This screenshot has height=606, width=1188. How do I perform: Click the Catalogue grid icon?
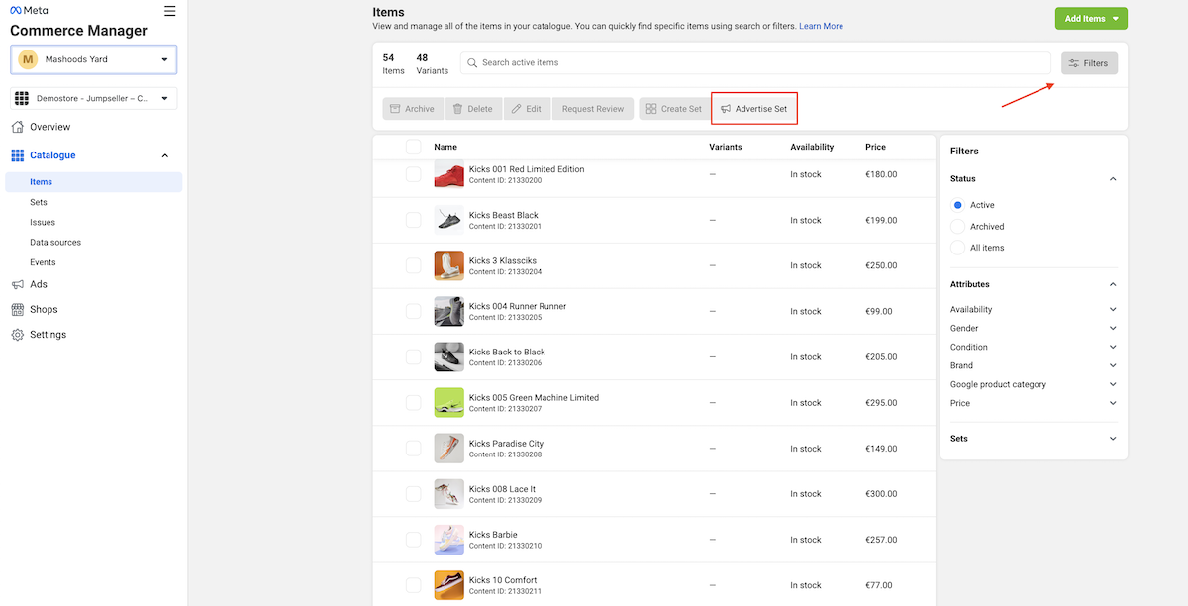(x=18, y=155)
